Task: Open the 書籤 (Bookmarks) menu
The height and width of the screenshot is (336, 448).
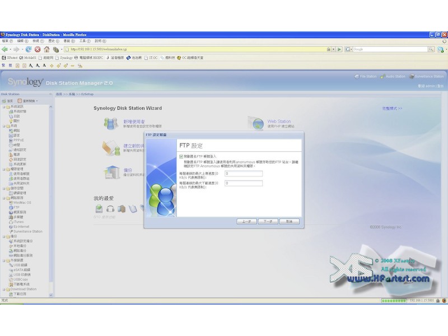Action: [x=69, y=41]
